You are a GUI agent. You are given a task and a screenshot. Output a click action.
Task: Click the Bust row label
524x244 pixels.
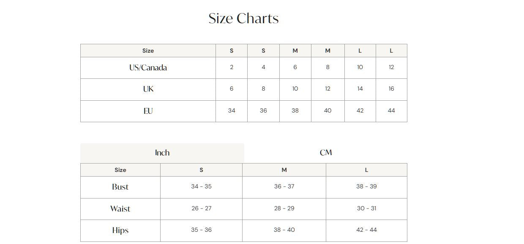120,187
